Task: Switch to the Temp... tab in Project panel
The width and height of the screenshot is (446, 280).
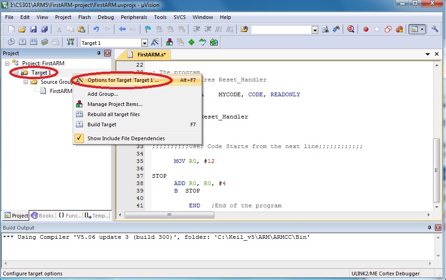Action: [97, 216]
